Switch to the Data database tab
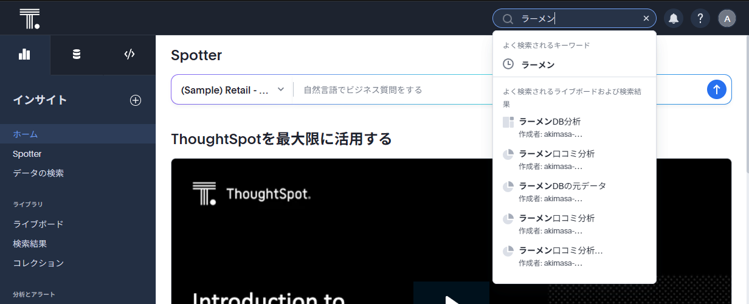Screen dimensions: 749x304 pos(77,55)
